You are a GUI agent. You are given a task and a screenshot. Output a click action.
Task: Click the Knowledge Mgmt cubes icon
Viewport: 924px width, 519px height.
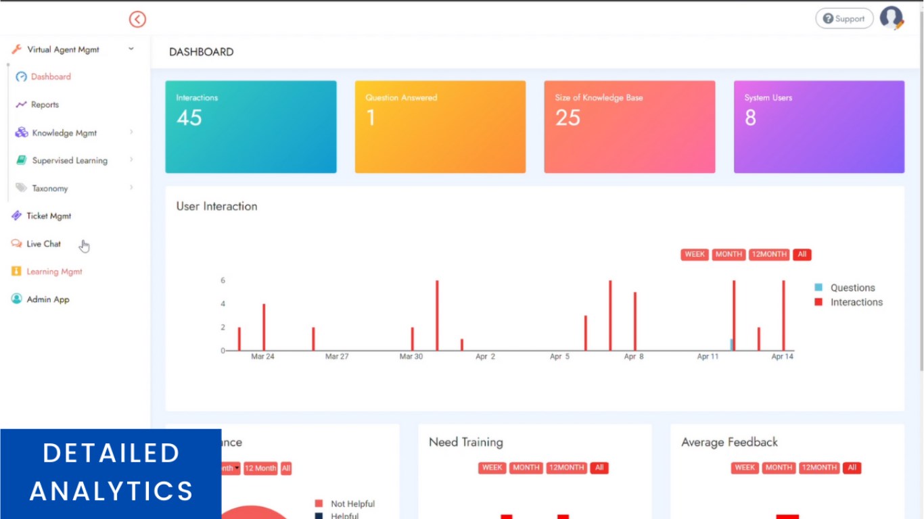22,132
